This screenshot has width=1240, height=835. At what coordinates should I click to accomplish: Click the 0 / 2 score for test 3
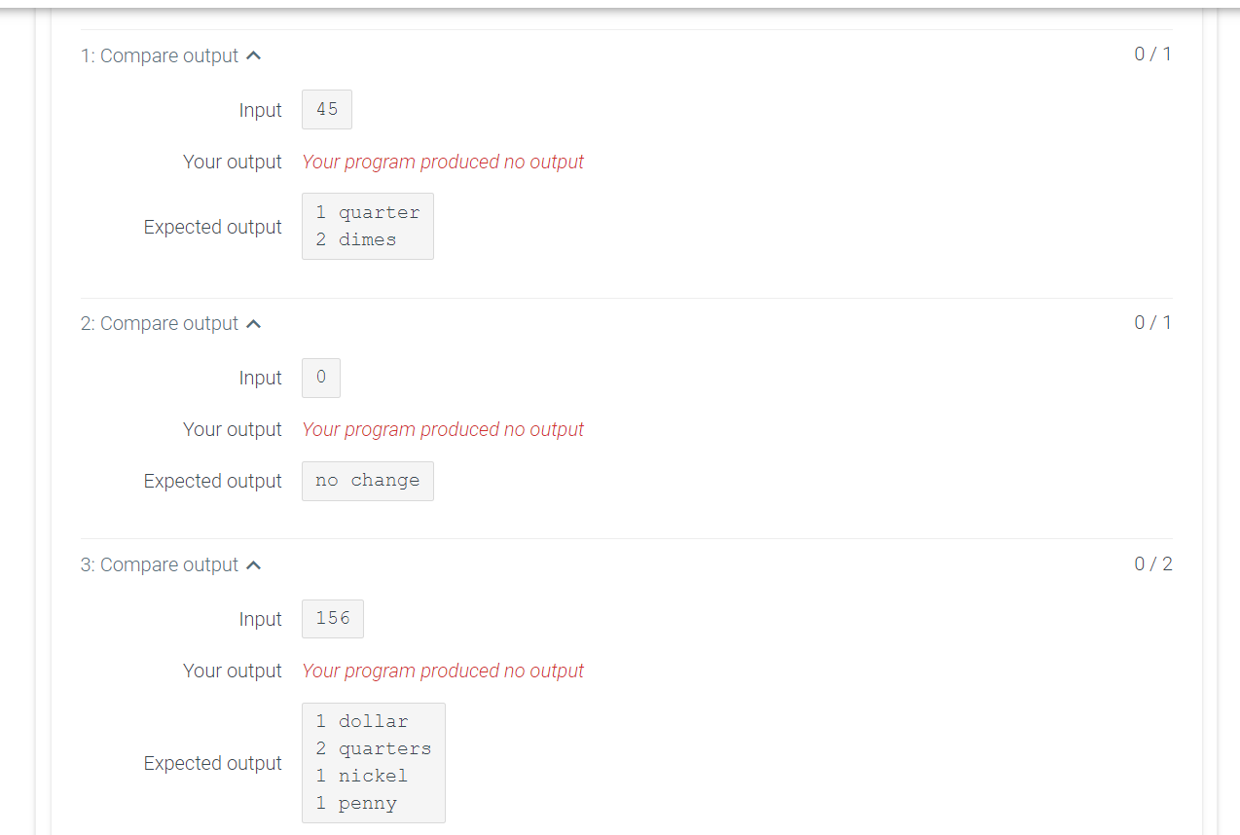tap(1152, 563)
